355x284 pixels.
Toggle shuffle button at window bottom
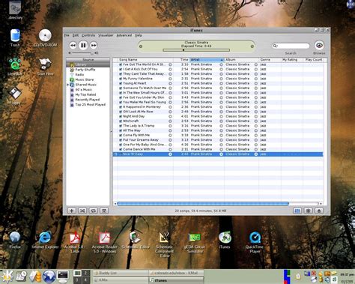82,211
